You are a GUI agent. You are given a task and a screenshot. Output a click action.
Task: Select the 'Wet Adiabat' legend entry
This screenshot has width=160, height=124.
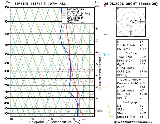tap(75, 18)
